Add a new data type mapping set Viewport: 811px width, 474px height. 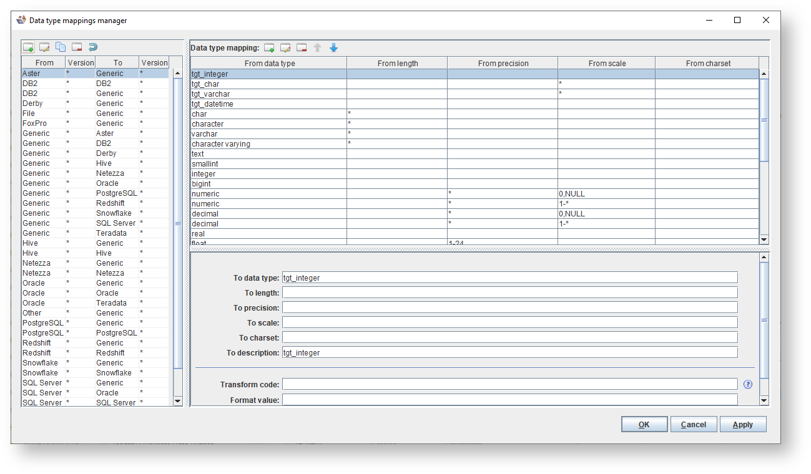(x=27, y=47)
